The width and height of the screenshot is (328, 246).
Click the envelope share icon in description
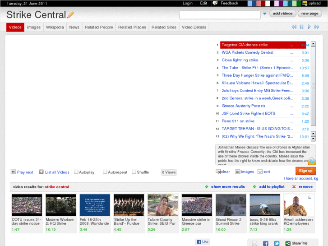coord(312,161)
